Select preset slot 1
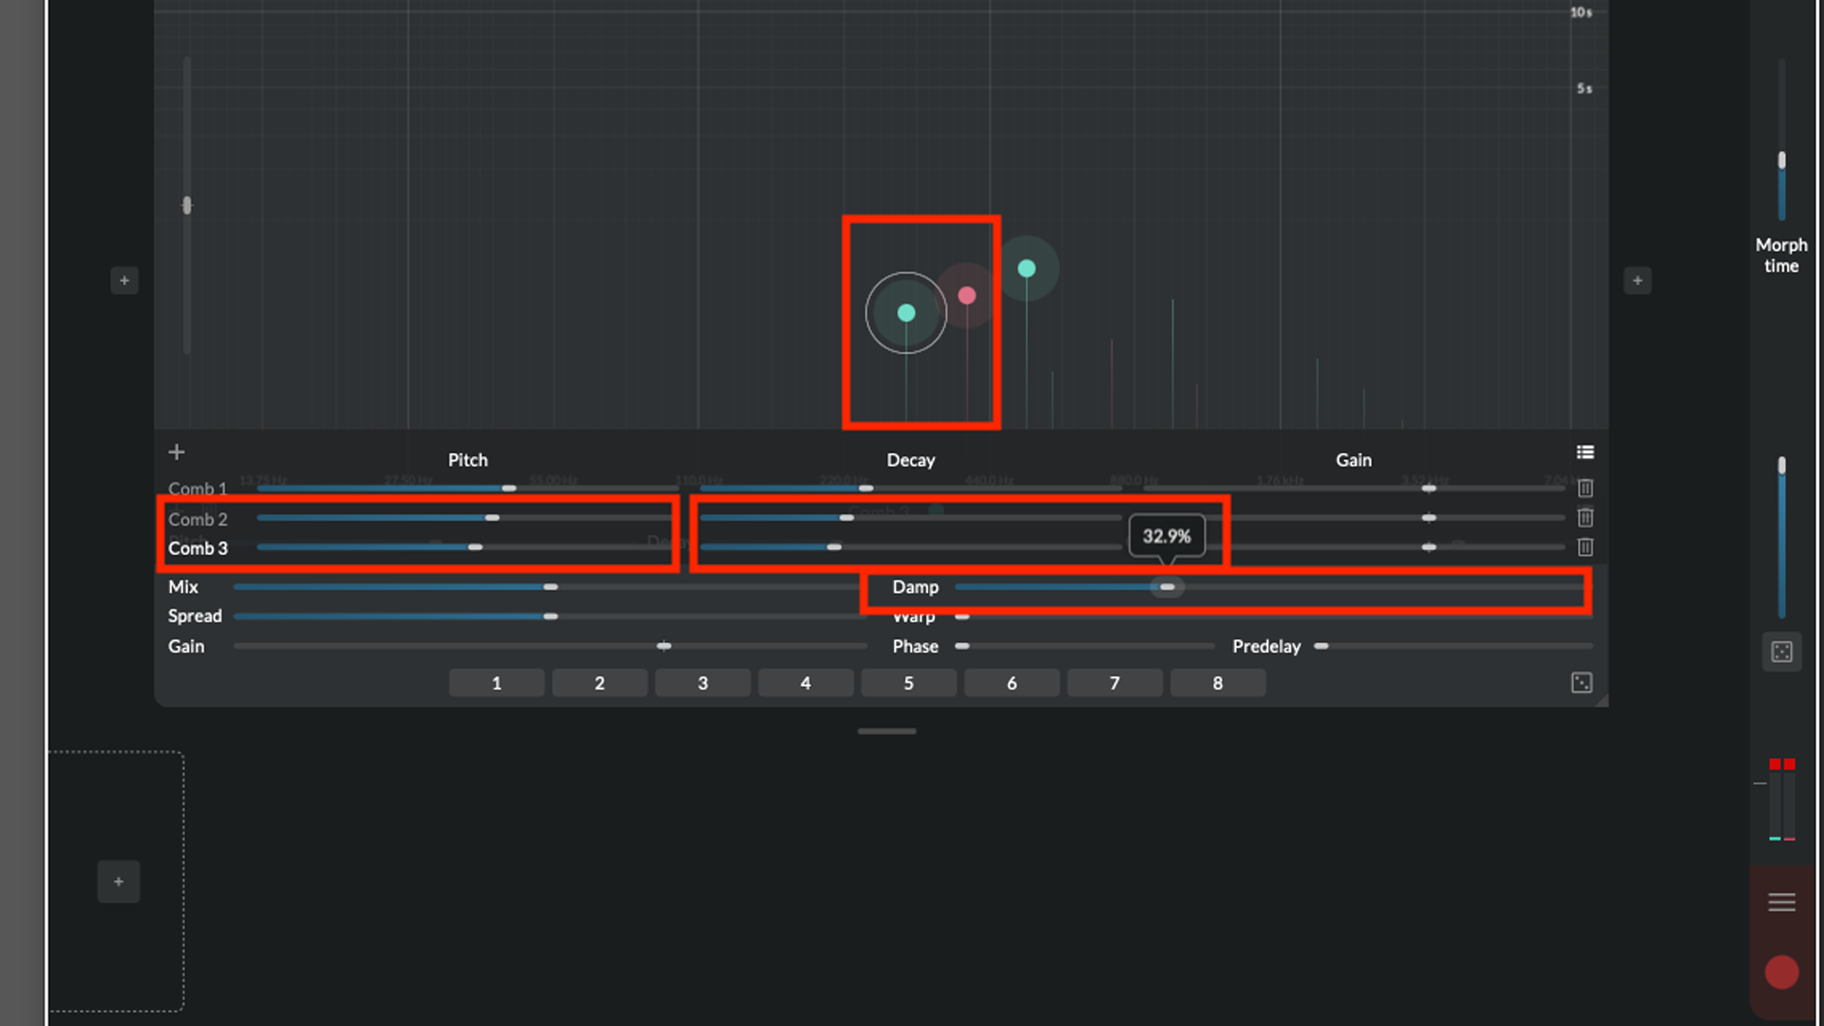Screen dimensions: 1824x1026 tap(497, 683)
